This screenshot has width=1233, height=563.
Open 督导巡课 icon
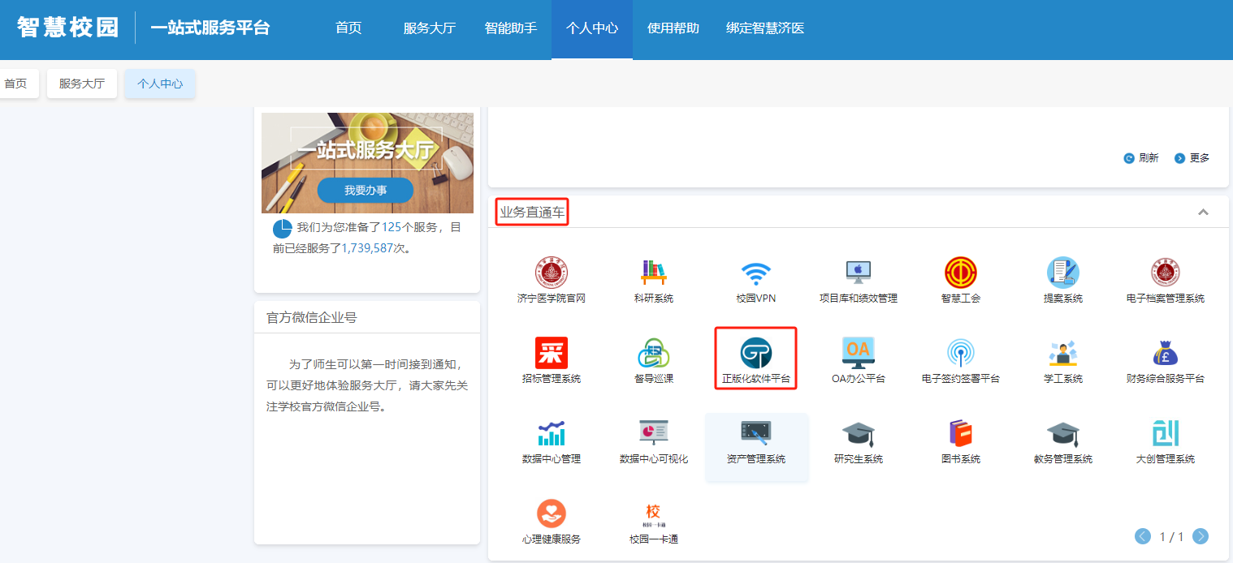(654, 353)
